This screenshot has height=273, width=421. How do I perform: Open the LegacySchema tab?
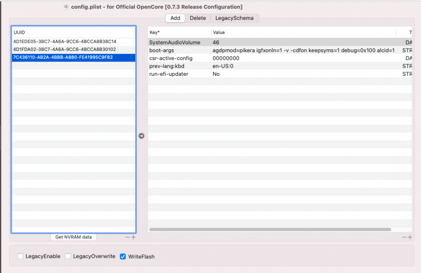click(x=234, y=18)
